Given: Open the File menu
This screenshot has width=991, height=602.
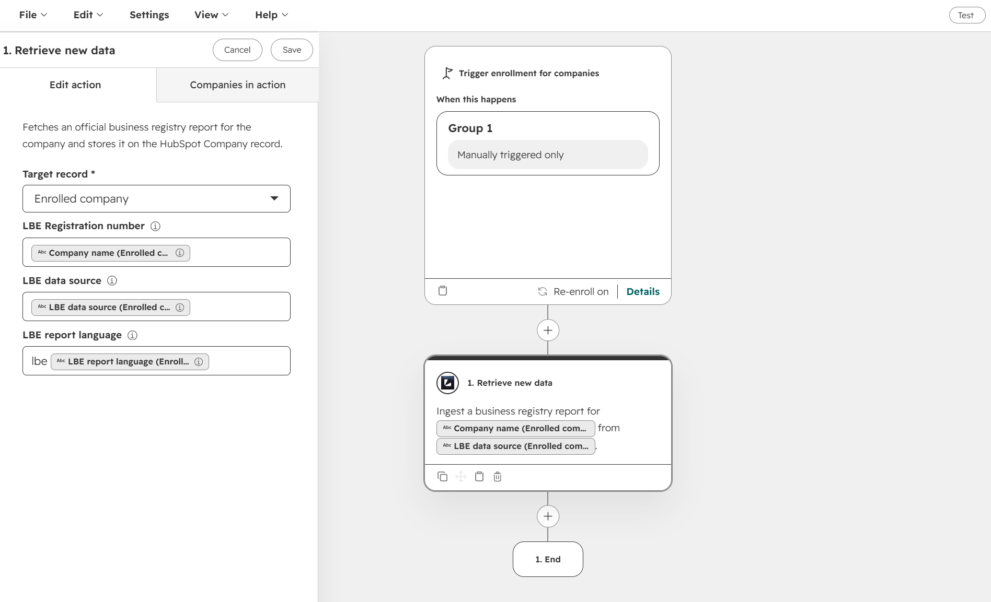Looking at the screenshot, I should click(33, 15).
